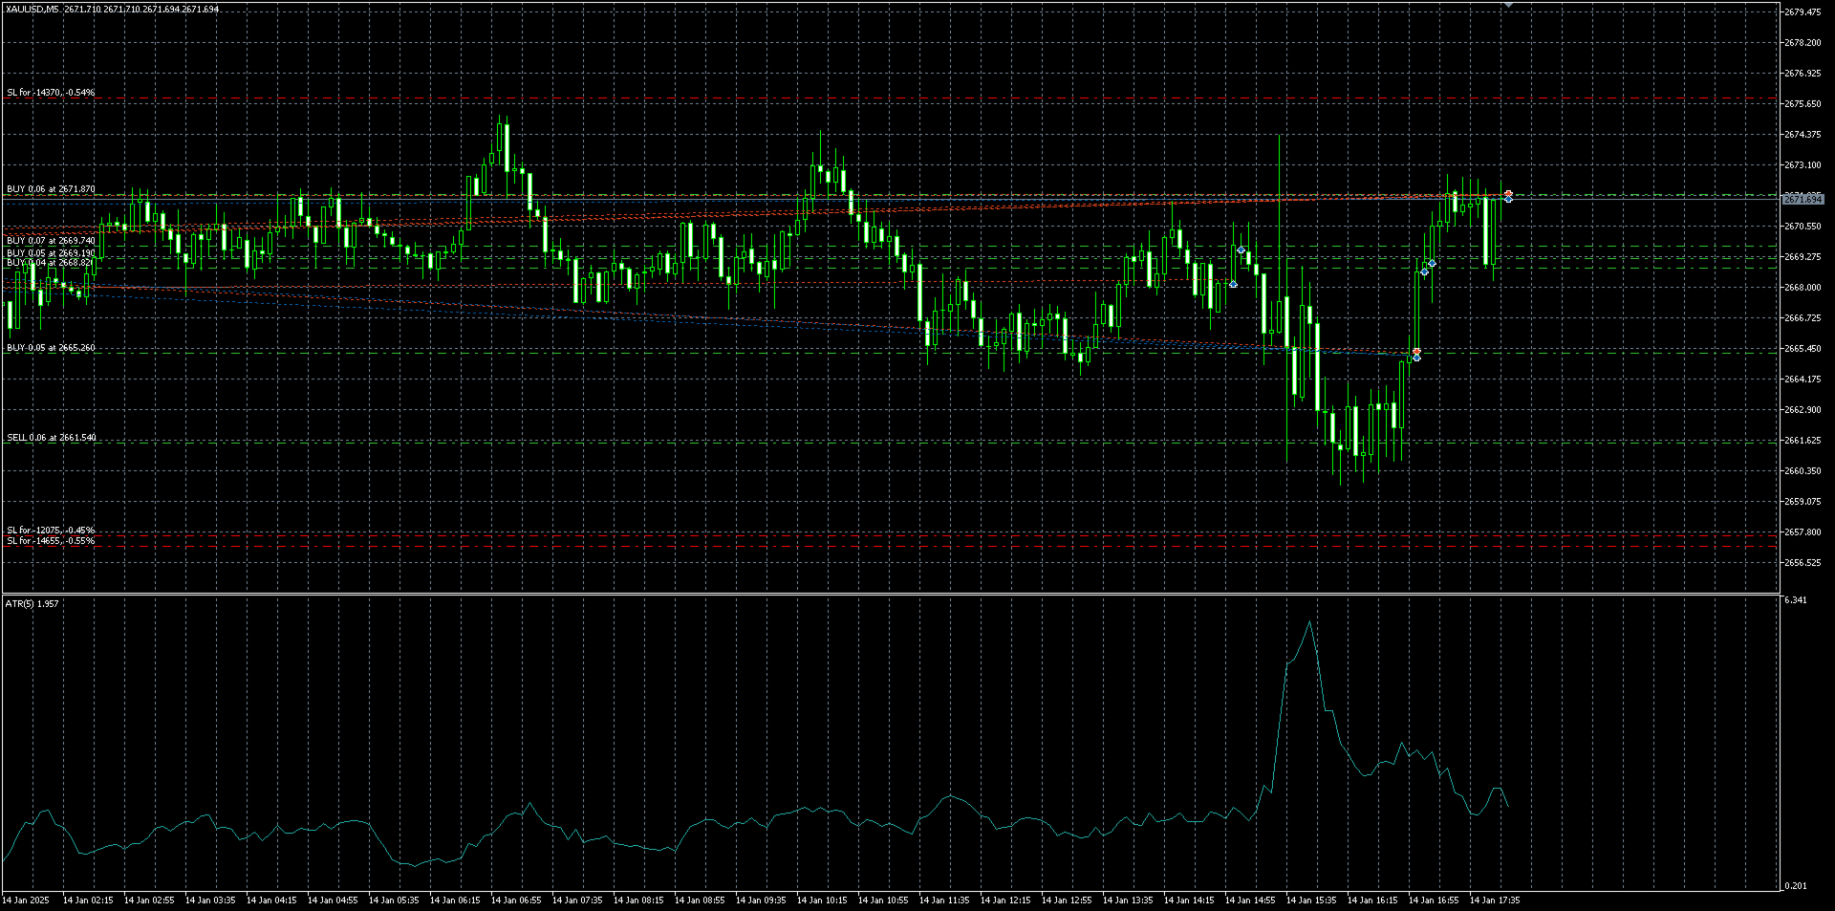The image size is (1835, 911).
Task: Select the 'BUY 0.04 at 2668.82' order label
Action: [x=50, y=262]
